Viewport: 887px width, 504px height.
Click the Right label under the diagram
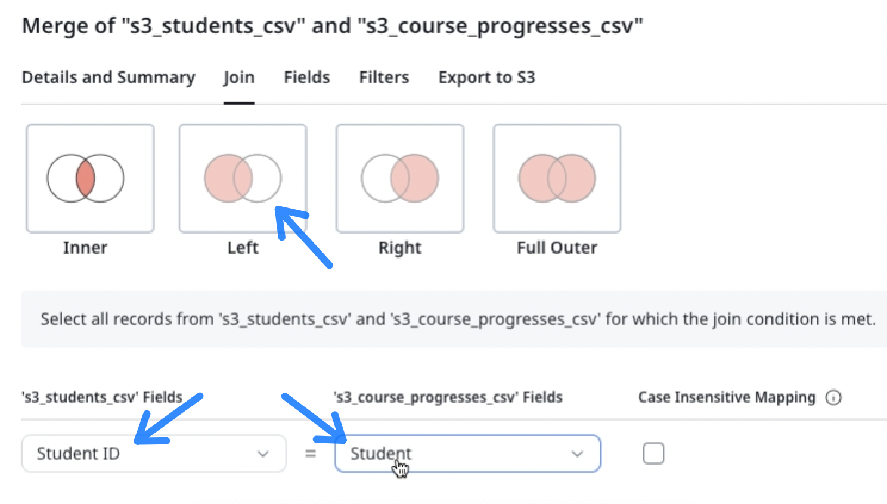point(400,248)
